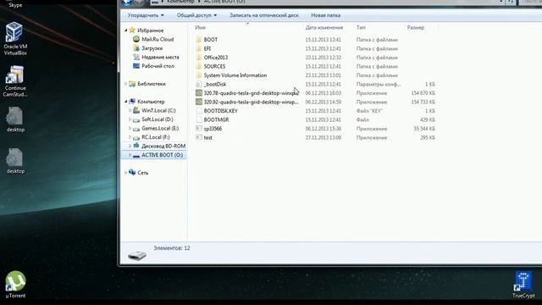Expand the Games.Local (E:) tree arrow
Viewport: 542px width, 305px height.
coord(130,128)
